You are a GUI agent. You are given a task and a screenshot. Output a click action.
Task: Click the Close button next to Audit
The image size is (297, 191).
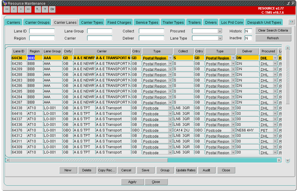click(226, 170)
